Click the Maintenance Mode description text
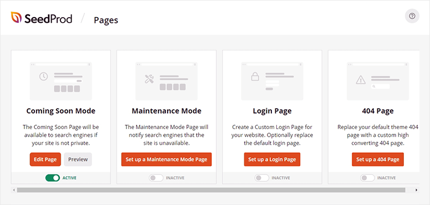The image size is (430, 205). [x=166, y=135]
